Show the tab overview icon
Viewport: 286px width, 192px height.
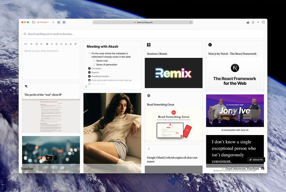pyautogui.click(x=263, y=22)
